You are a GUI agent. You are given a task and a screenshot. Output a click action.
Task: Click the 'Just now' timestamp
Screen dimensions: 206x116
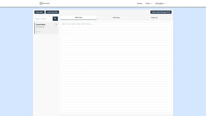click(38, 32)
